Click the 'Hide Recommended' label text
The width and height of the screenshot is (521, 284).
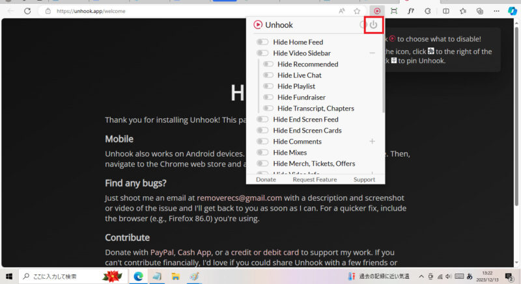pos(307,64)
